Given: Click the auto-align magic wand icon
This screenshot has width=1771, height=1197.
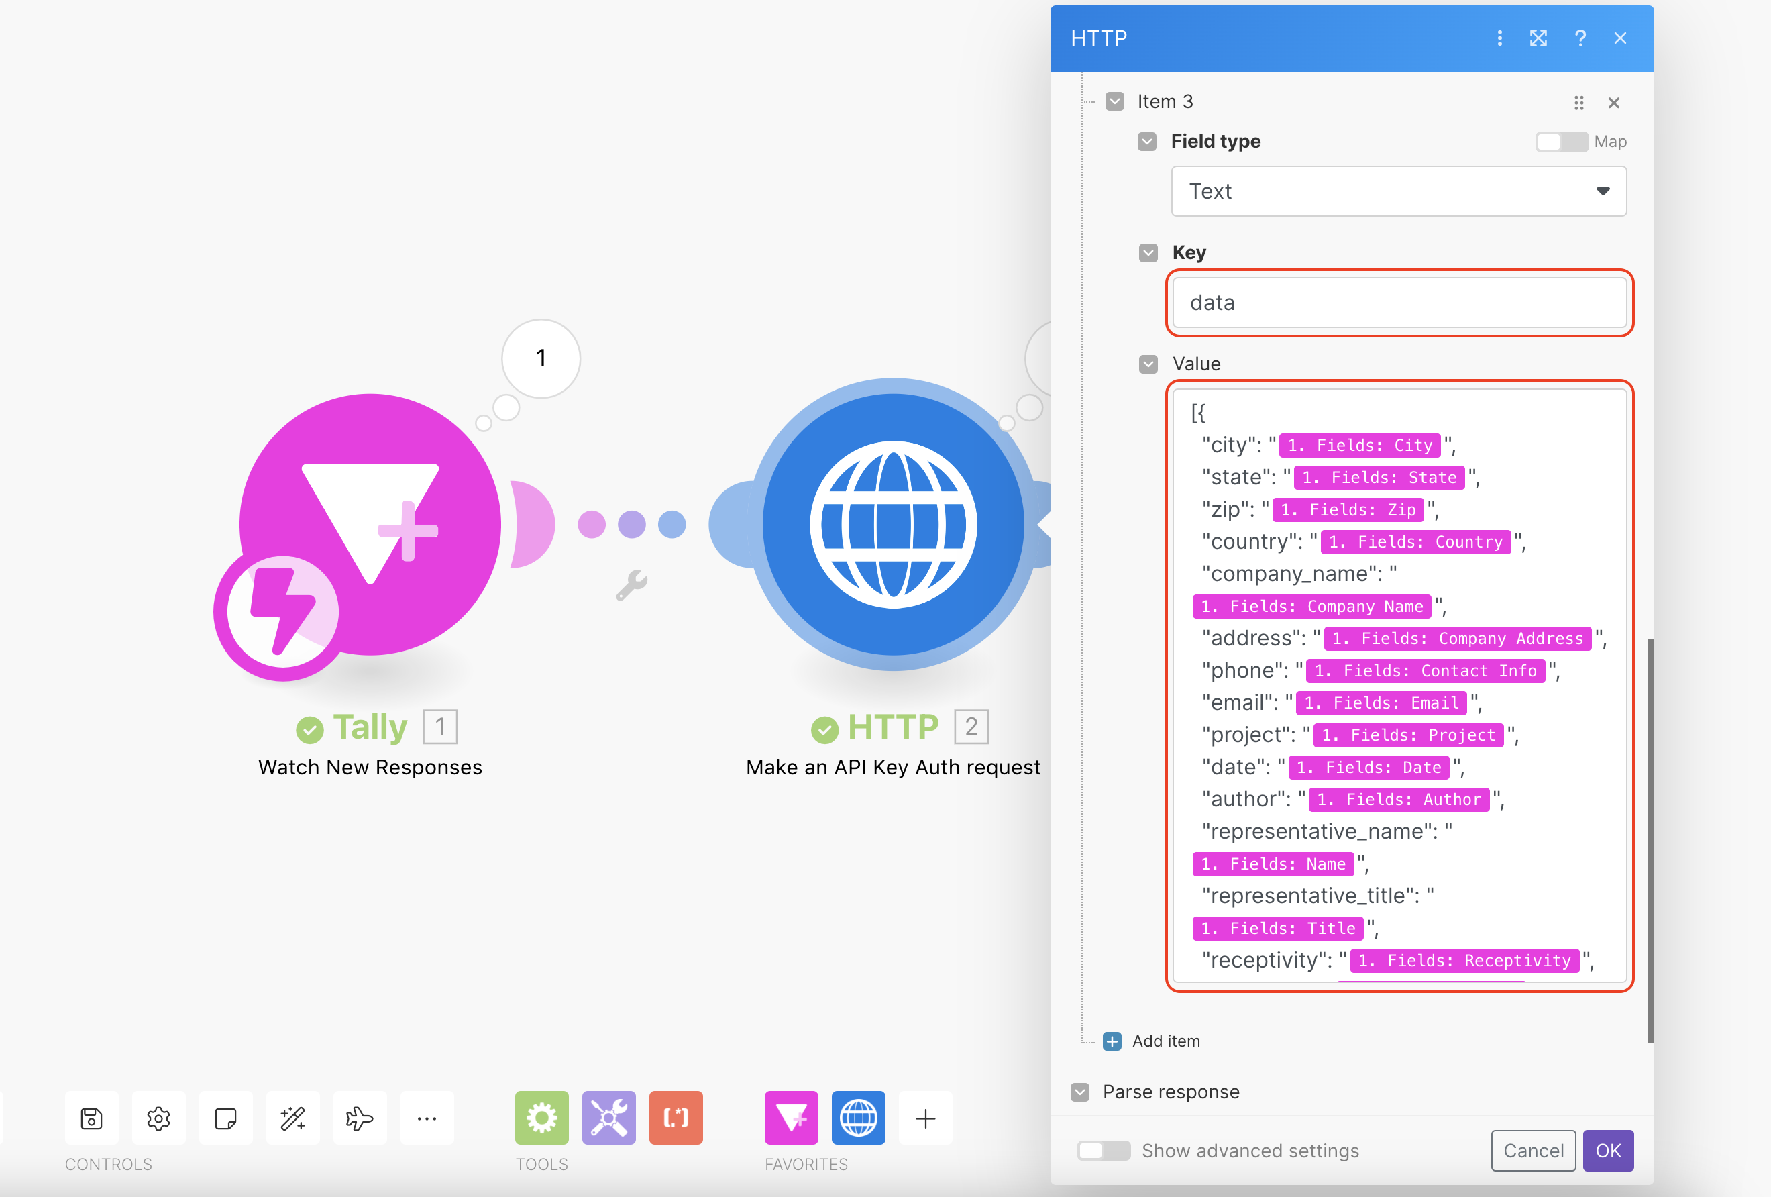Looking at the screenshot, I should click(292, 1118).
